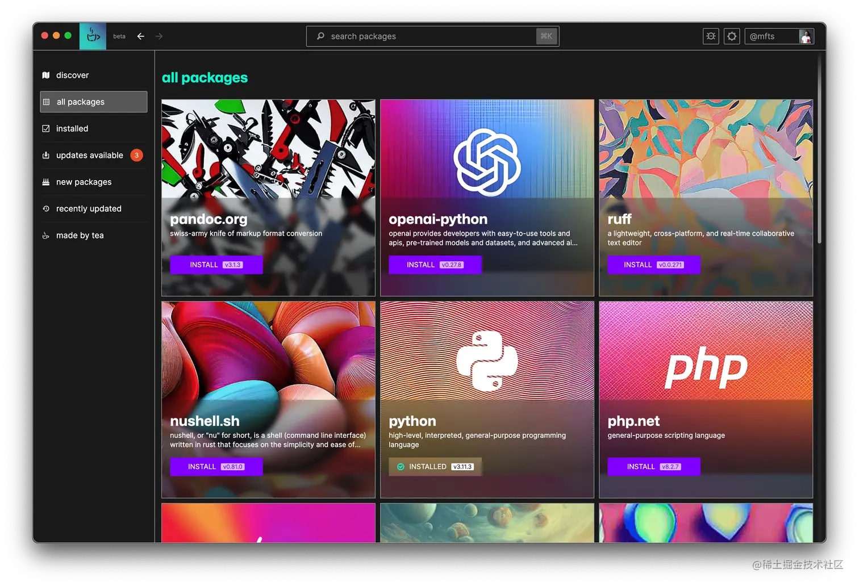
Task: Install ruff v0.0.271
Action: click(x=654, y=265)
